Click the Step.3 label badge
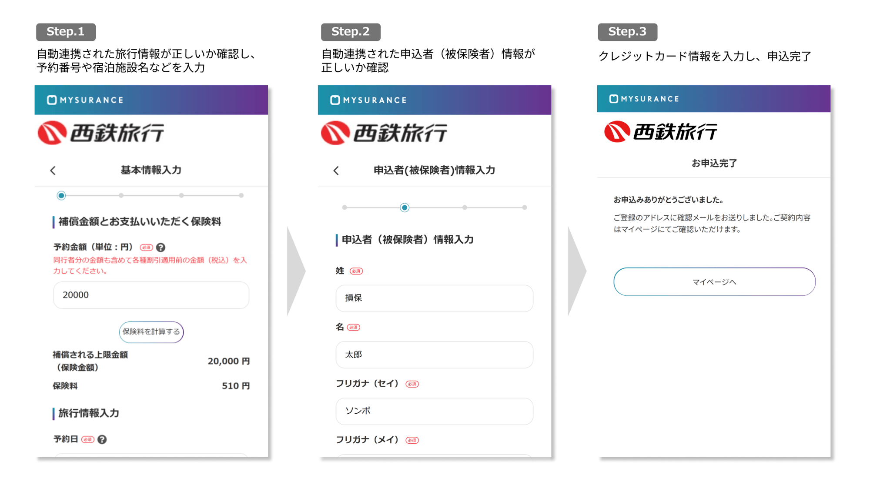This screenshot has width=870, height=482. pos(627,32)
